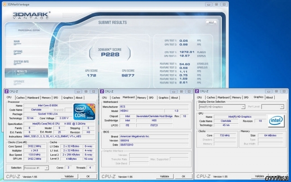
Task: Click Validate in right CPU-Z window
Action: tap(260, 176)
